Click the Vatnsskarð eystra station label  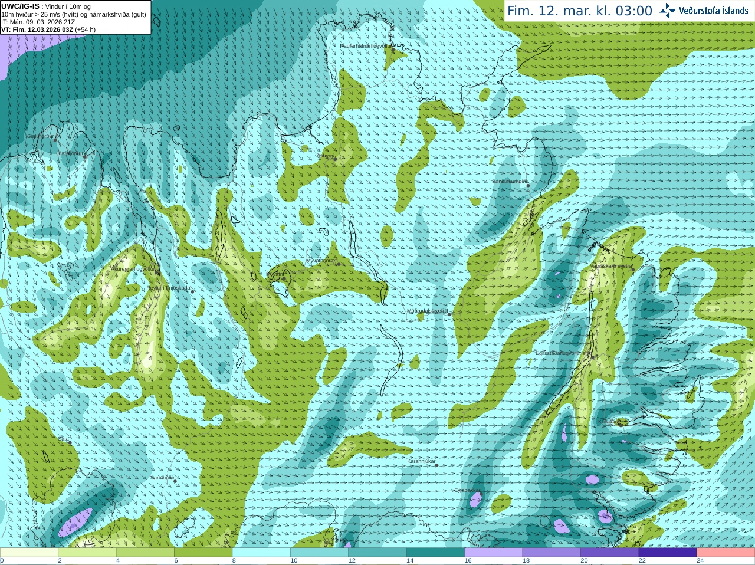(611, 266)
